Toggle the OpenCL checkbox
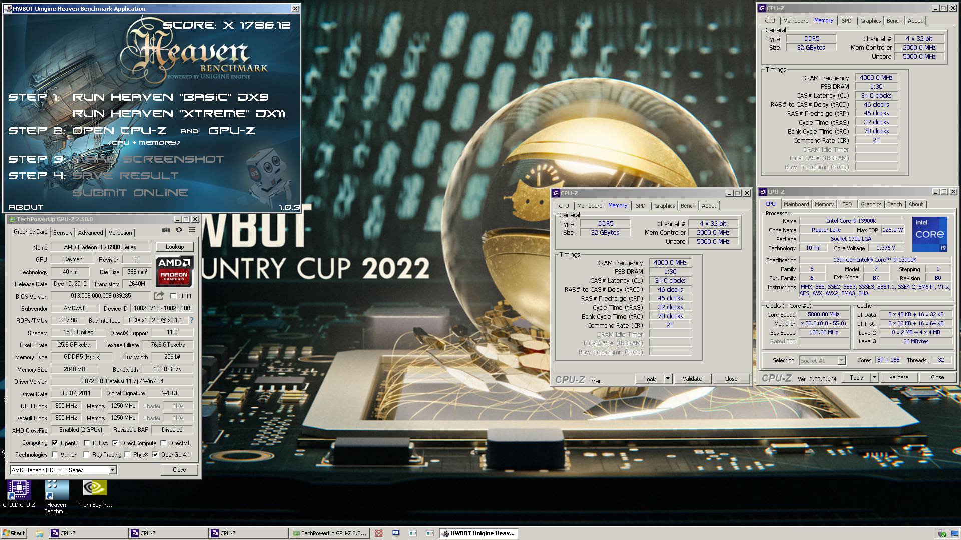 [55, 443]
